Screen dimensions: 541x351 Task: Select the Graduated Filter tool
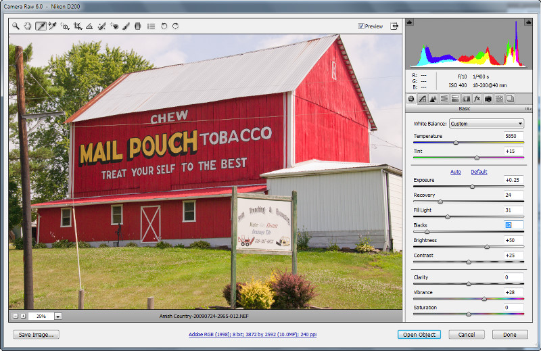click(138, 26)
